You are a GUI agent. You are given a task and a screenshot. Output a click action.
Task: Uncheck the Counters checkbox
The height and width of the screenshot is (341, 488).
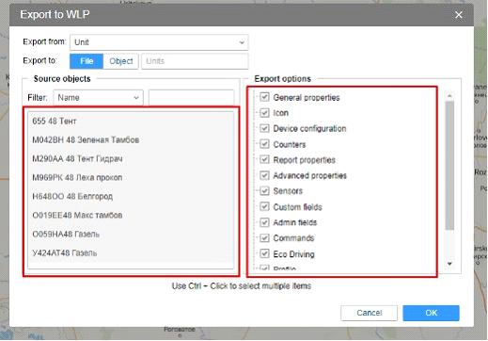[264, 144]
